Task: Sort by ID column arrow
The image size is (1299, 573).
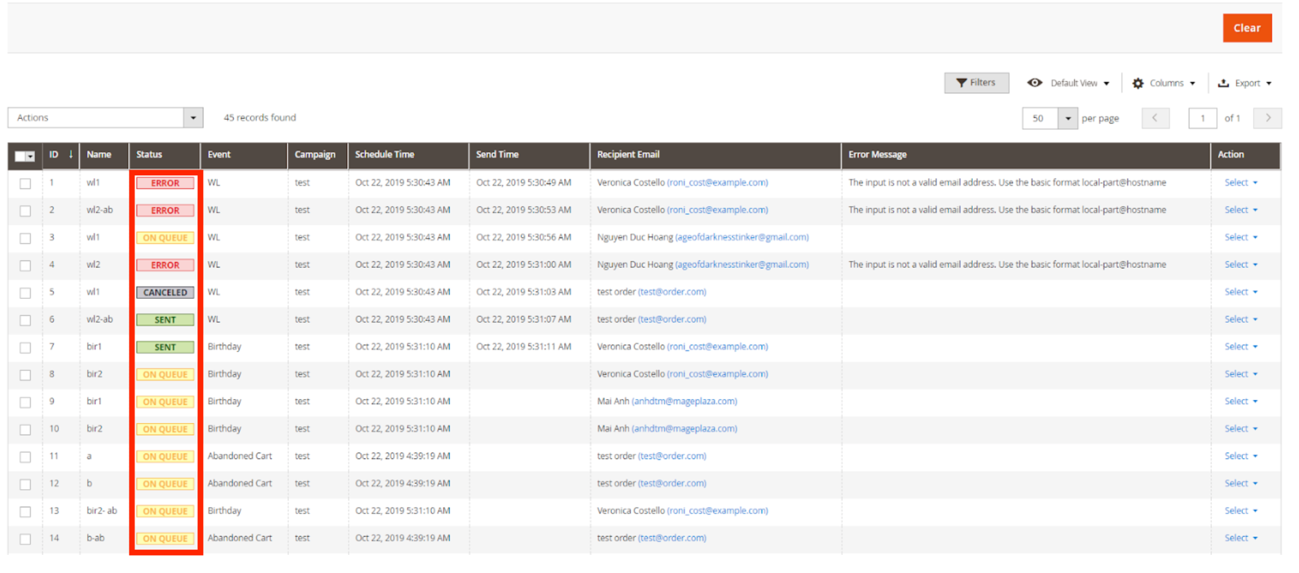Action: [70, 155]
